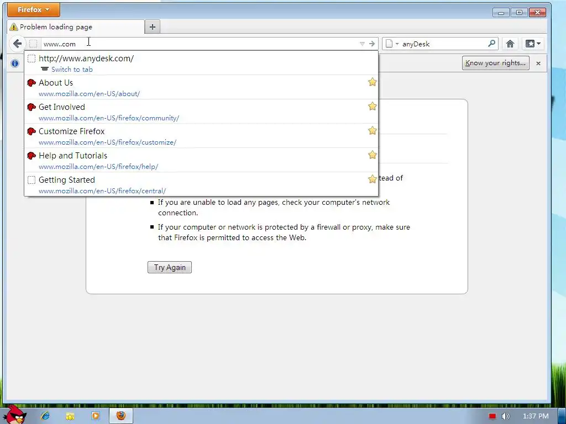566x424 pixels.
Task: Dismiss the notification bar with X
Action: coord(538,63)
